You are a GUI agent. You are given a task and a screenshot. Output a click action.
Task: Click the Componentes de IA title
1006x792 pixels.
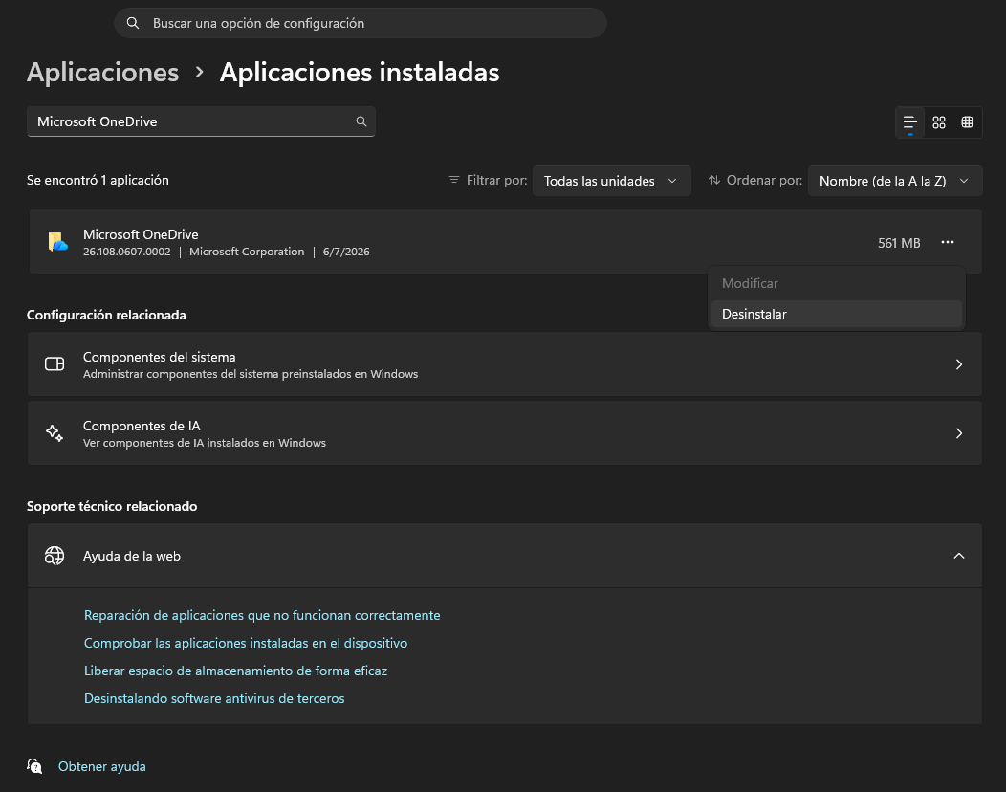coord(142,426)
